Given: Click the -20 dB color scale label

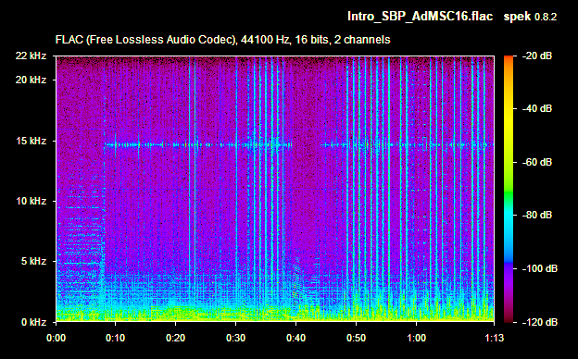Looking at the screenshot, I should coord(537,56).
